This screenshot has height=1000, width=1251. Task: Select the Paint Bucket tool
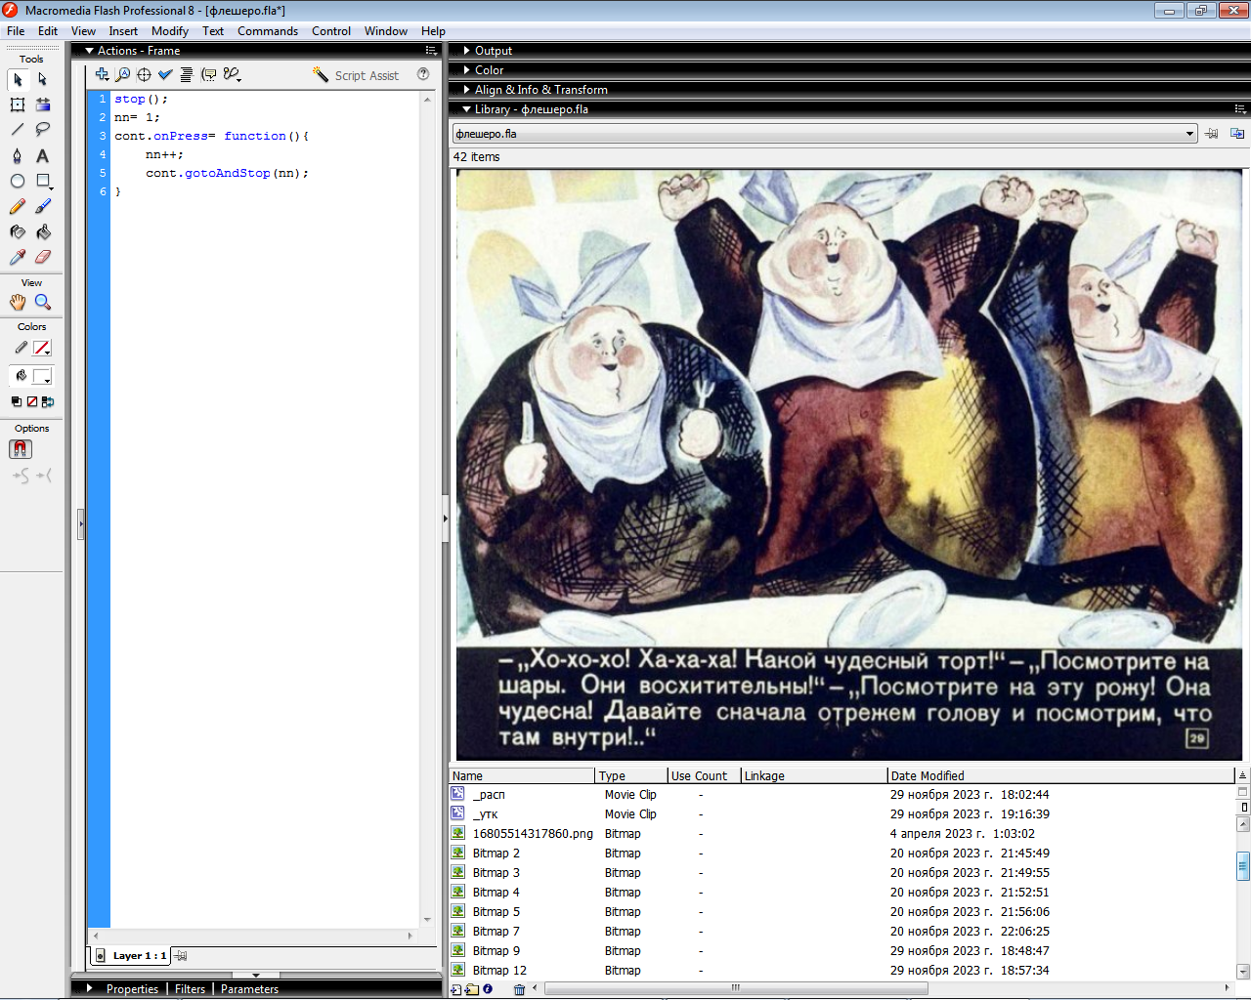point(43,231)
